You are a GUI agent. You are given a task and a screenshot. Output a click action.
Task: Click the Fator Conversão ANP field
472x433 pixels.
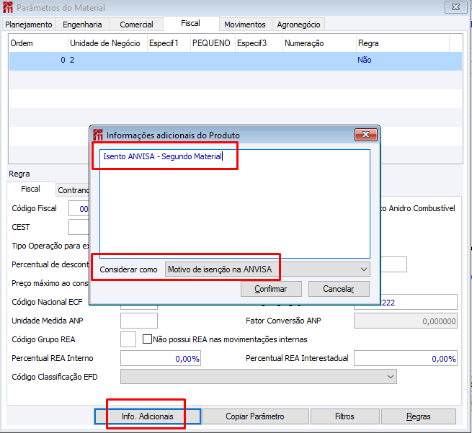coord(406,321)
